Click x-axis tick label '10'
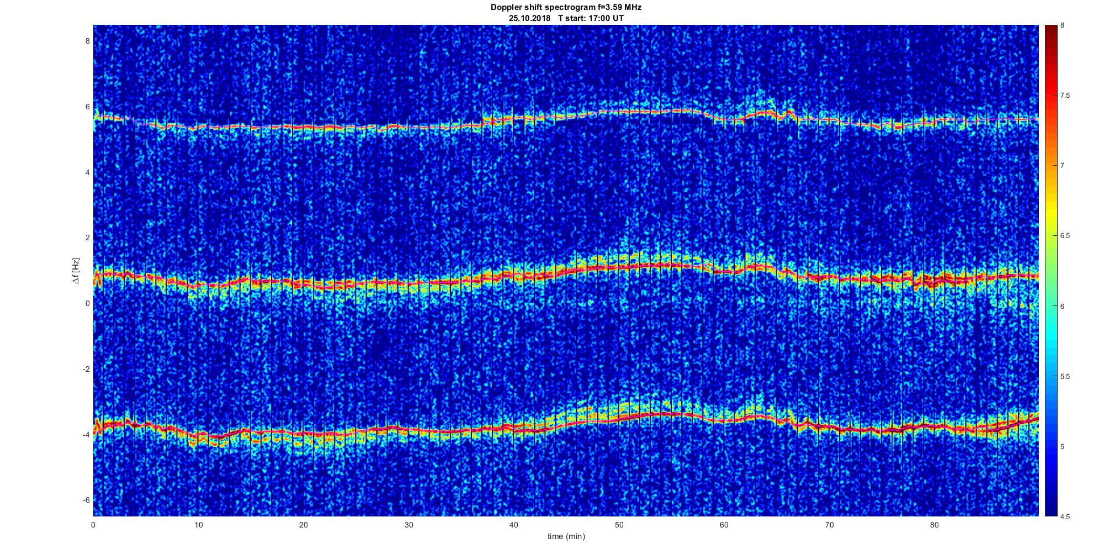This screenshot has width=1104, height=554. (198, 525)
